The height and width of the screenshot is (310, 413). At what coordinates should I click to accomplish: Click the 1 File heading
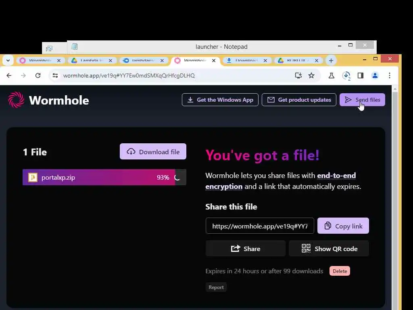[35, 152]
